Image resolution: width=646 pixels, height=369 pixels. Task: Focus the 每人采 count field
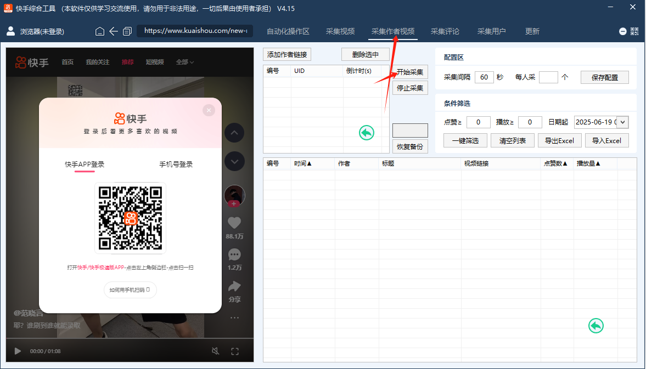548,77
